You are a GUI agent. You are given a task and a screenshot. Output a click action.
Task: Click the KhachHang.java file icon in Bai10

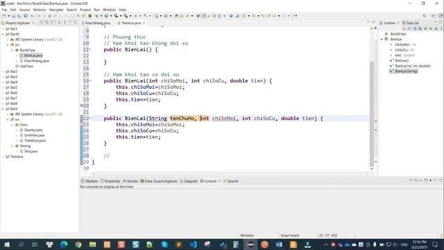pos(22,60)
